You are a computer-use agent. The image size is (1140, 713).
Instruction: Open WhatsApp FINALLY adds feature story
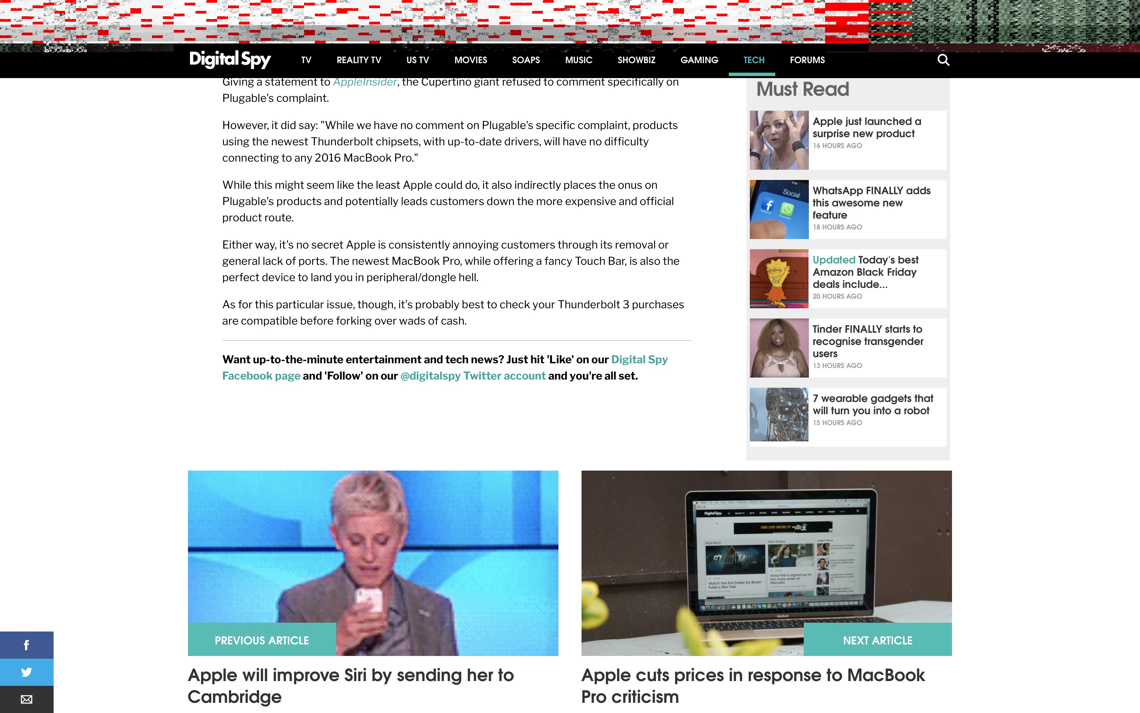[x=871, y=203]
